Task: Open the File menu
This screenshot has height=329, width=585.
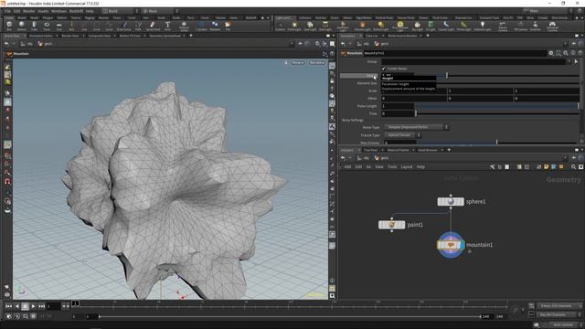Action: pos(7,11)
